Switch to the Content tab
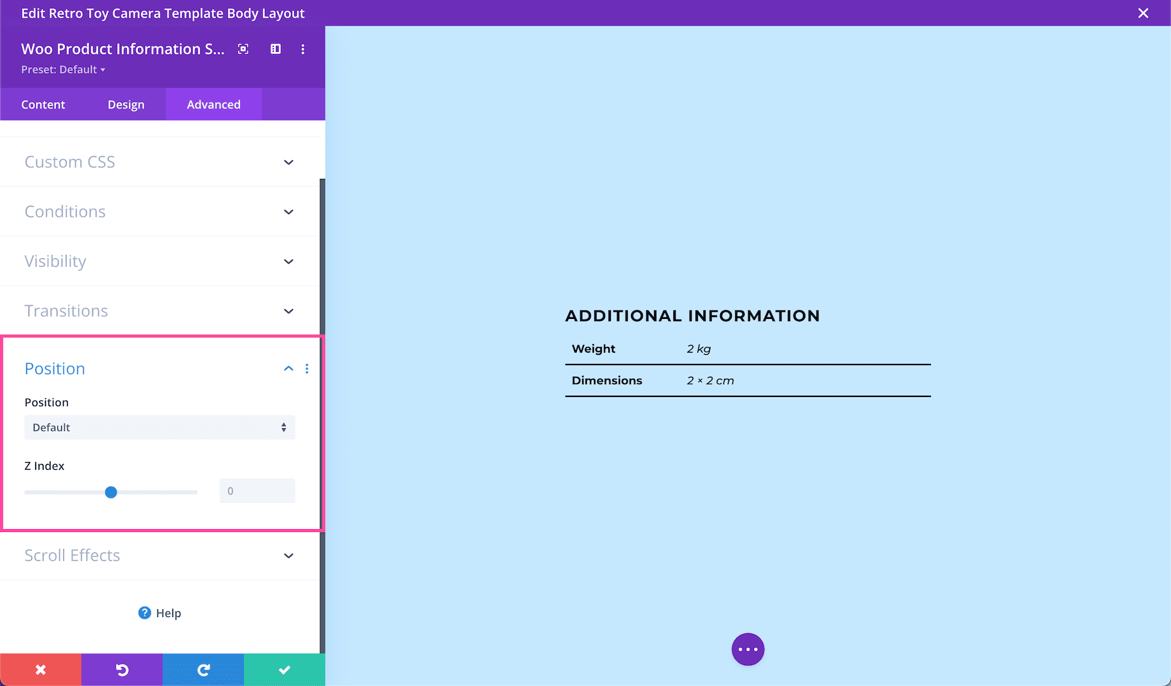This screenshot has width=1171, height=686. click(x=43, y=104)
